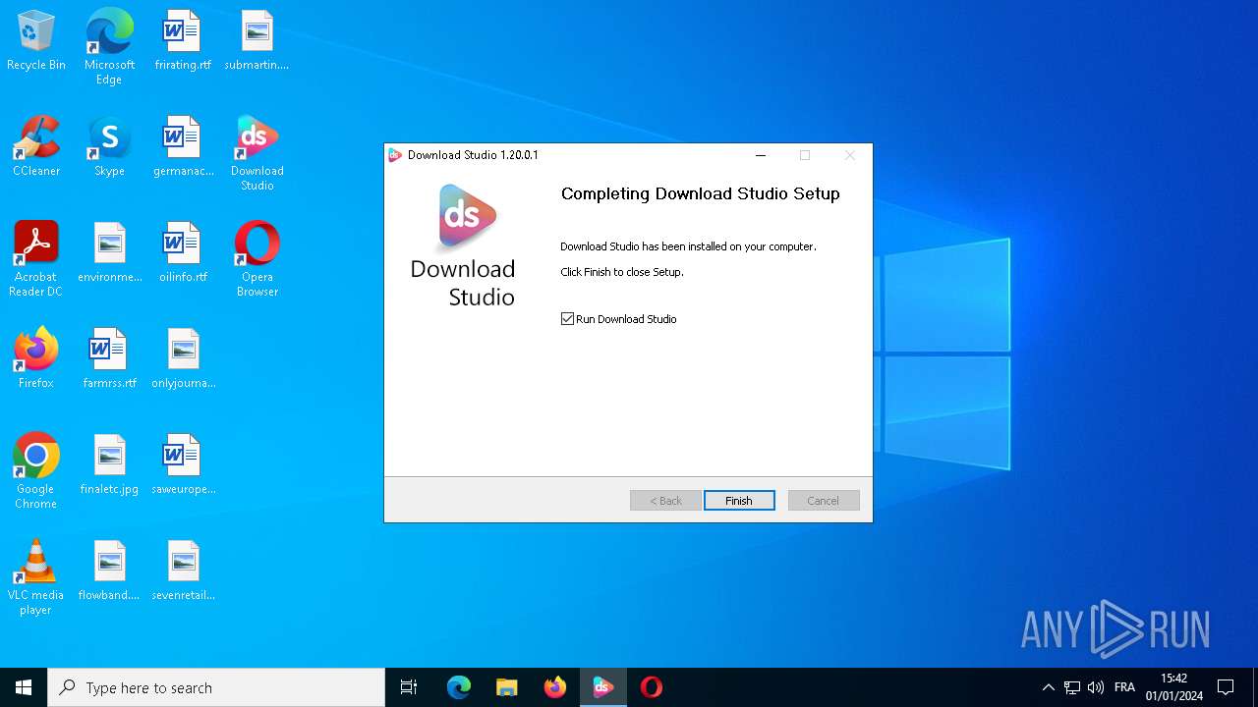Select Google Chrome desktop shortcut
The image size is (1258, 707).
pyautogui.click(x=36, y=471)
